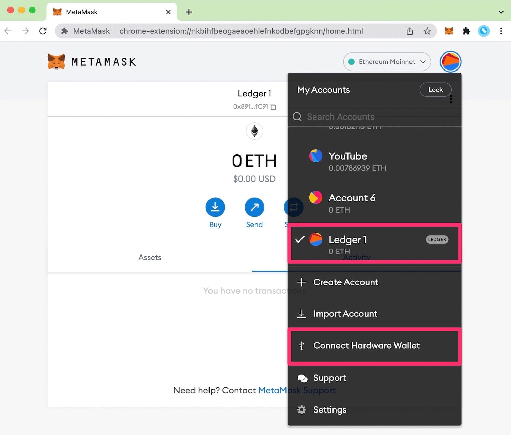Click the Buy icon button
This screenshot has width=511, height=435.
coord(215,207)
